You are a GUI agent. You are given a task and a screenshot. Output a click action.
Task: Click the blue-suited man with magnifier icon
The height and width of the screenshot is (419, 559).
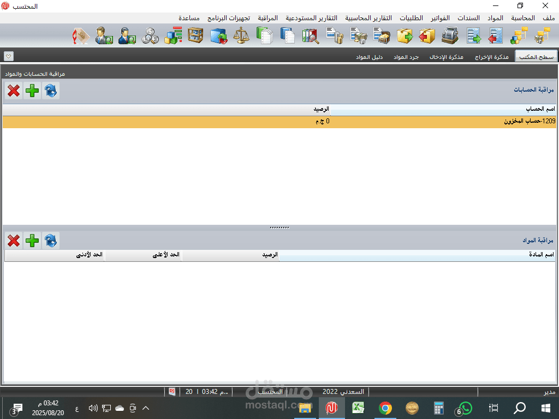[127, 36]
